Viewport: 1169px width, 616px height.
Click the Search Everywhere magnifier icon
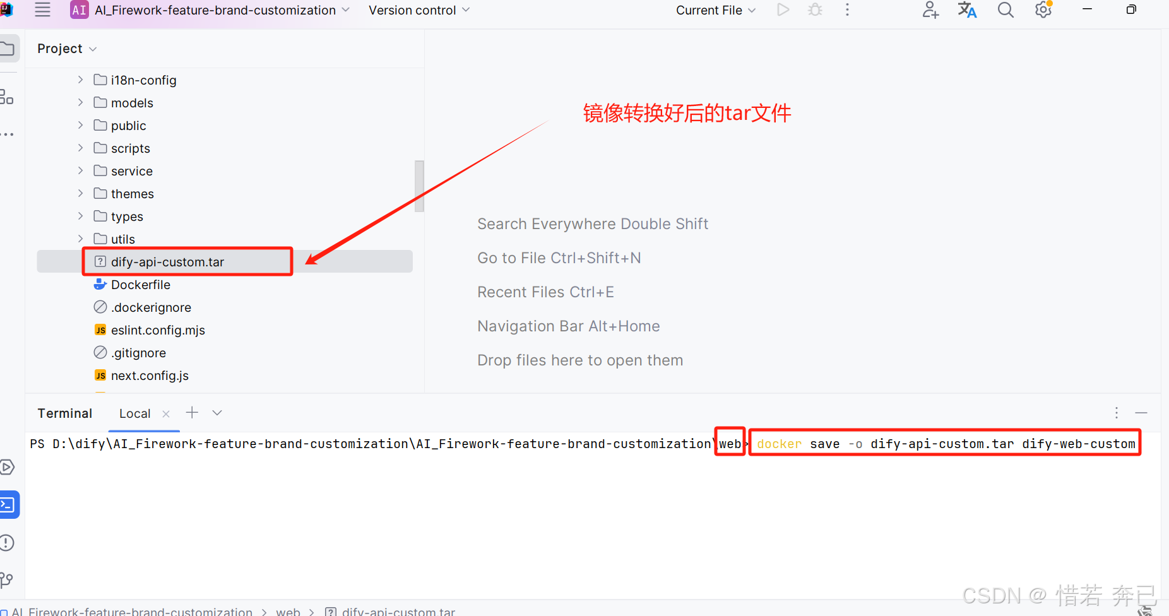pyautogui.click(x=1005, y=10)
